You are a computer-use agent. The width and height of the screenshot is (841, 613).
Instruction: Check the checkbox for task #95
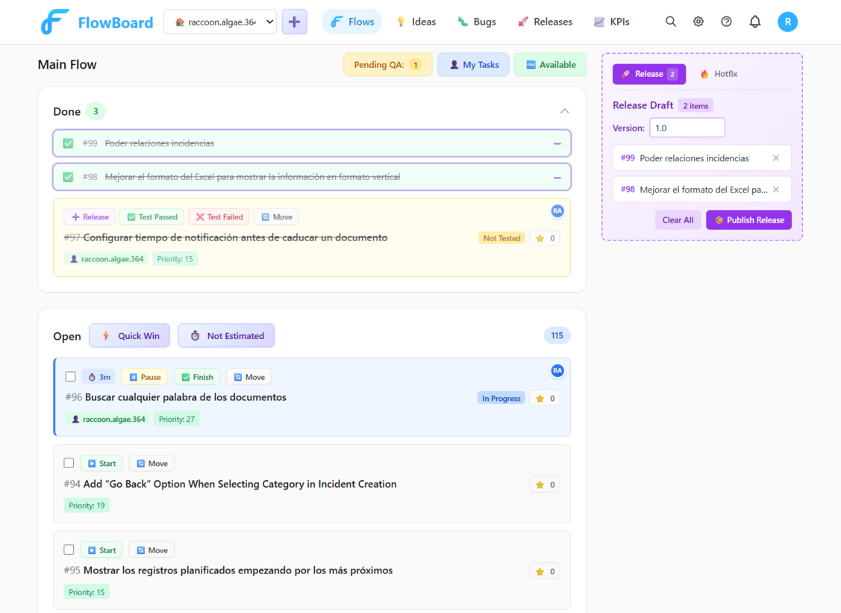69,550
